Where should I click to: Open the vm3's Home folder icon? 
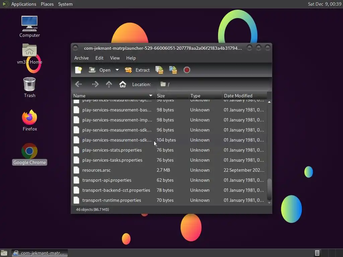29,54
